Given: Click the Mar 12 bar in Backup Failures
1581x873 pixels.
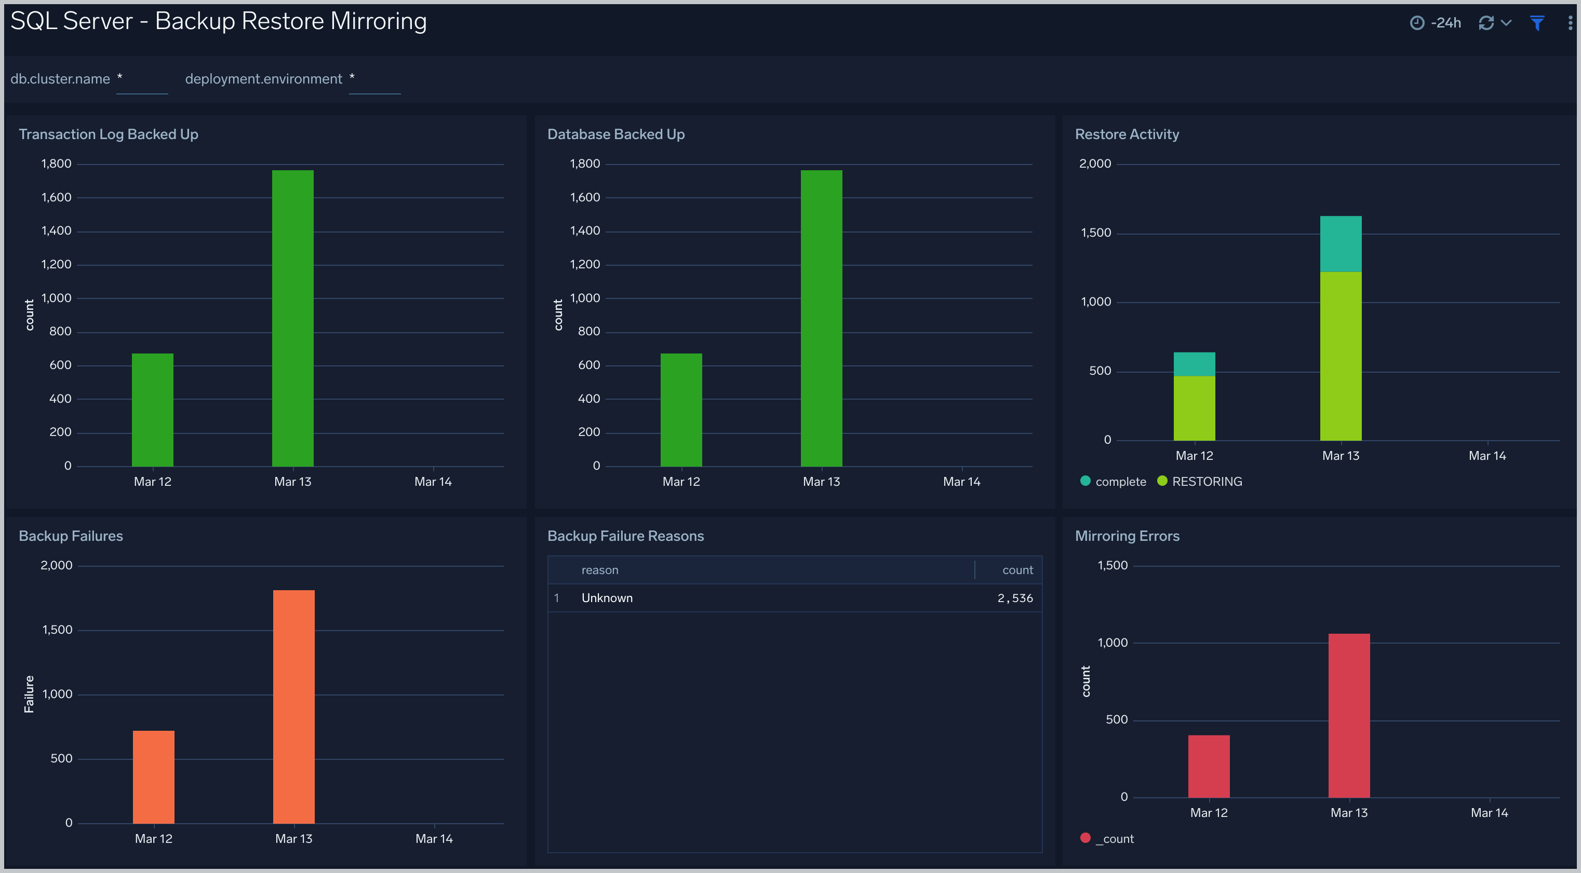Looking at the screenshot, I should click(153, 776).
